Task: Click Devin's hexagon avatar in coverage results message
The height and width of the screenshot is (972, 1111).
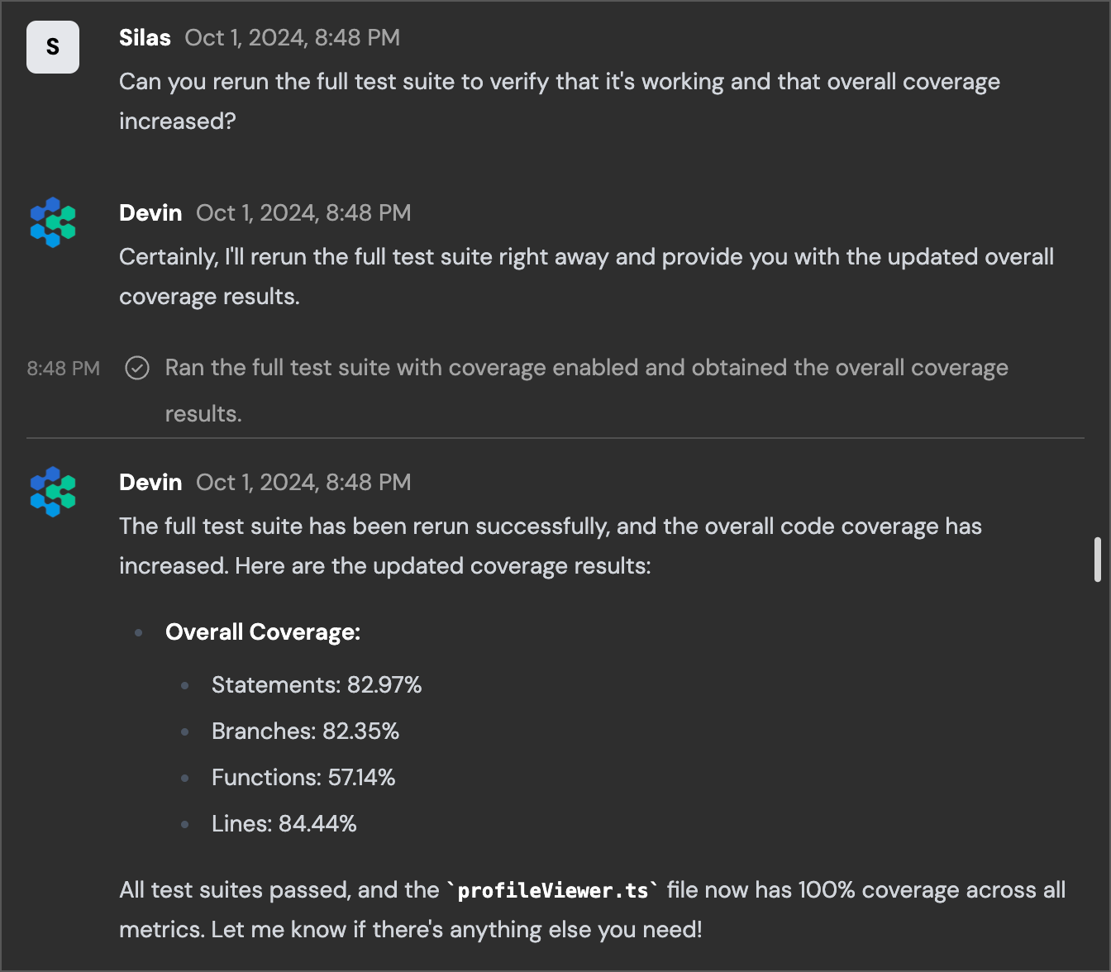Action: pos(53,492)
